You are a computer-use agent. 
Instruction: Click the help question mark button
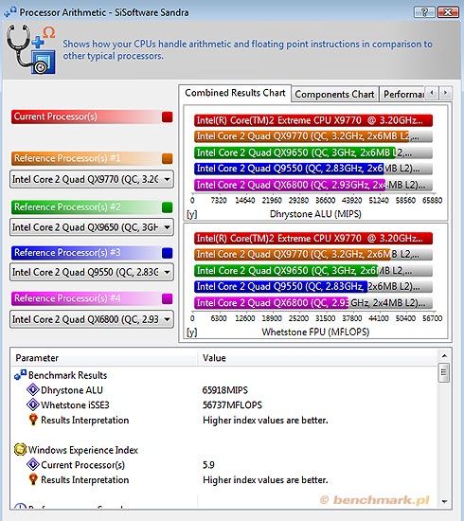tap(424, 12)
